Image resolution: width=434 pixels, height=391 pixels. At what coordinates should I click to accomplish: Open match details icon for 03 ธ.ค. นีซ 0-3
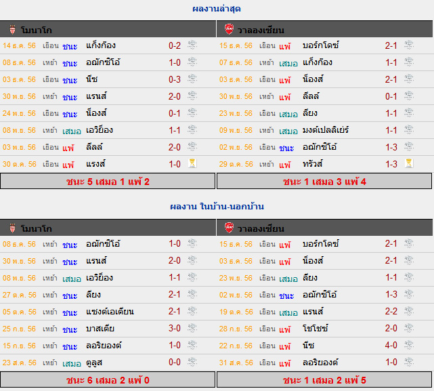point(192,79)
